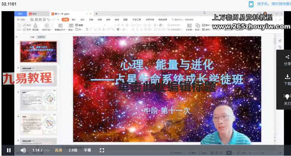
Task: Change the 2.0倍 playback speed
Action: 73,150
